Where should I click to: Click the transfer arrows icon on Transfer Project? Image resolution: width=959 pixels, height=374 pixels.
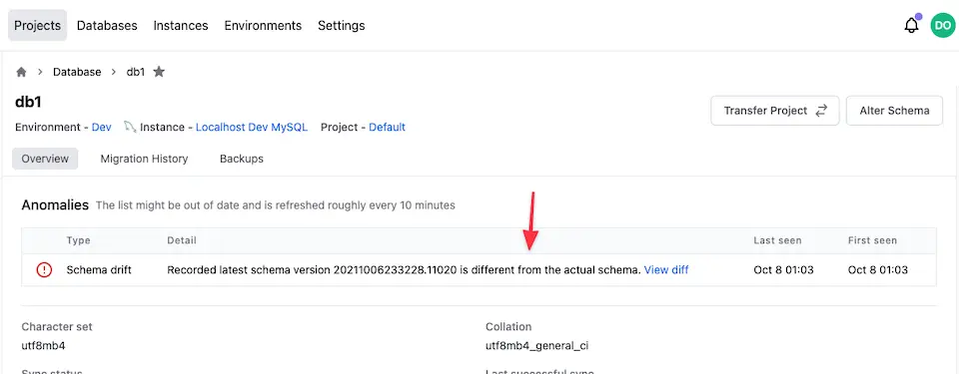click(x=821, y=111)
